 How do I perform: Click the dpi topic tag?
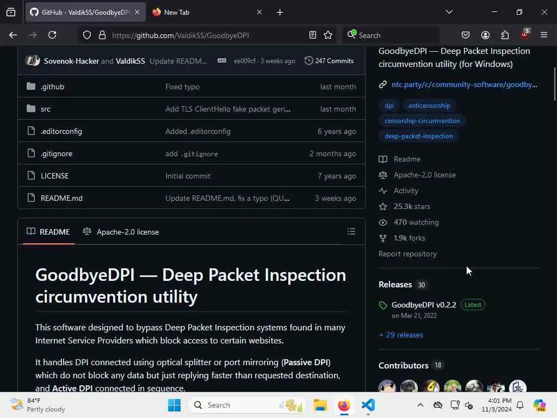coord(389,106)
